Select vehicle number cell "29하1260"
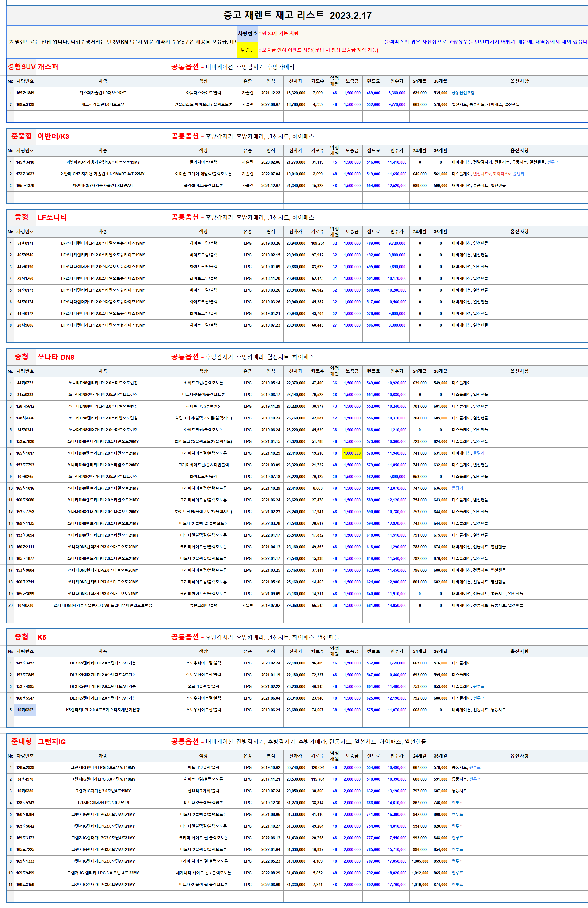 point(25,278)
